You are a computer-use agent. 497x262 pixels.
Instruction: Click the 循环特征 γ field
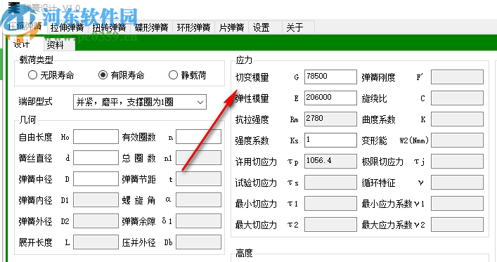(x=457, y=183)
